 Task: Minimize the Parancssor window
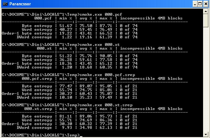(195, 4)
